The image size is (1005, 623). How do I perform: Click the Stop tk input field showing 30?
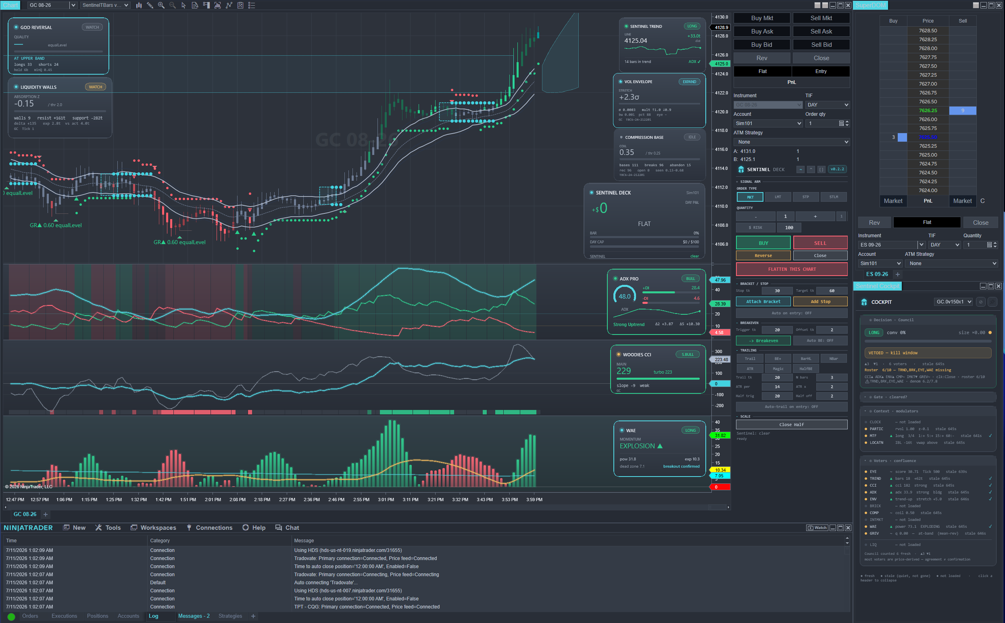(x=776, y=291)
